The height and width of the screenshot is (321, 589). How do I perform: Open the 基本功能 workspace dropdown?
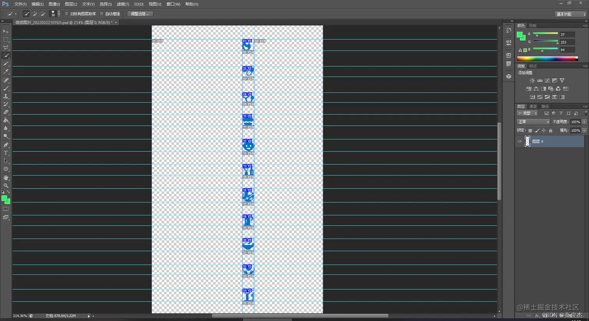click(x=570, y=14)
